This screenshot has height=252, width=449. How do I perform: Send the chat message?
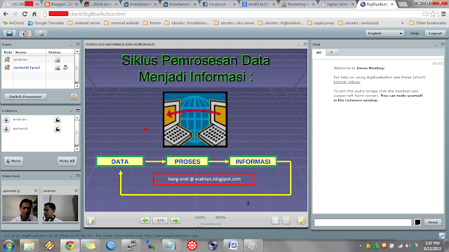(x=433, y=223)
